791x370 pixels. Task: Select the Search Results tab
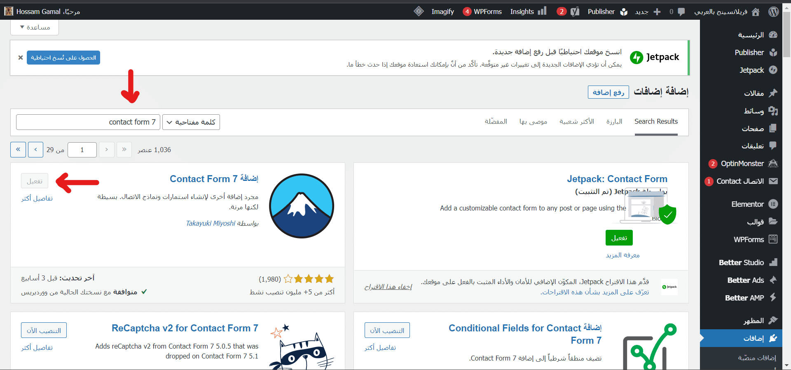pos(656,122)
